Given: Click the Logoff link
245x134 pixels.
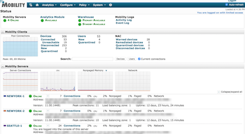Looking at the screenshot, I should [232, 1].
